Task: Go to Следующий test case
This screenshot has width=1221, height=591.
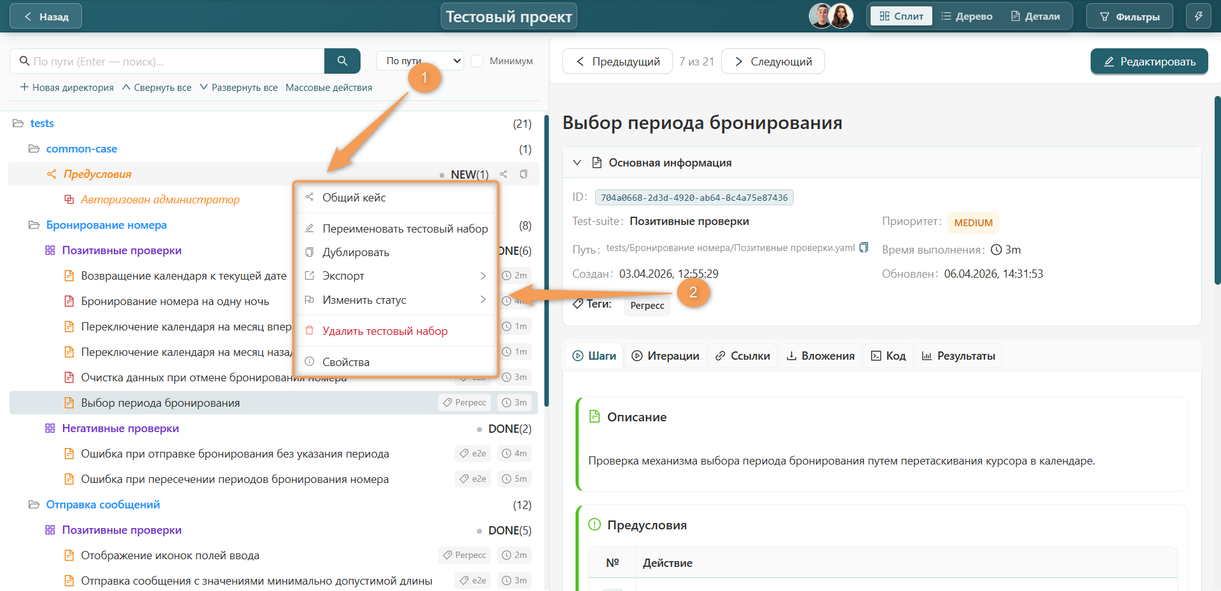Action: point(773,62)
